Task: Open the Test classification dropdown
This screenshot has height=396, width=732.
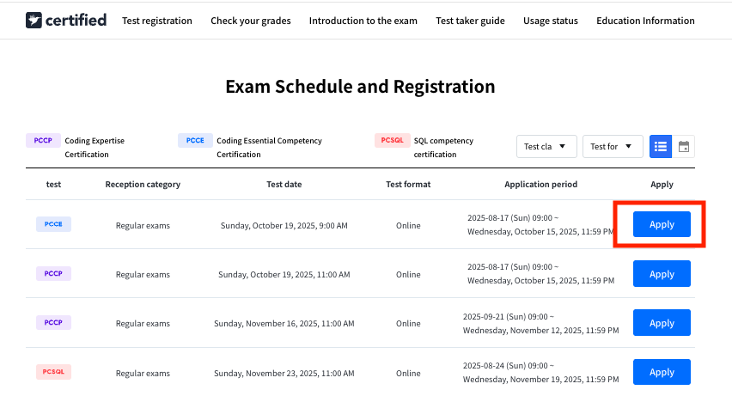Action: point(546,146)
